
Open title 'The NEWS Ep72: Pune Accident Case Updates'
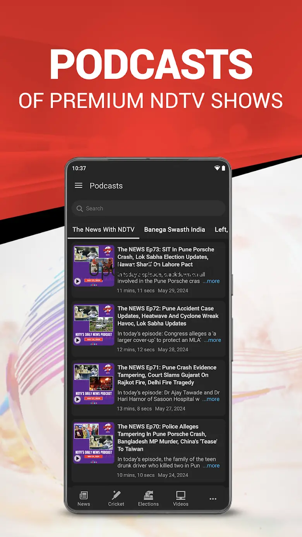tap(168, 316)
